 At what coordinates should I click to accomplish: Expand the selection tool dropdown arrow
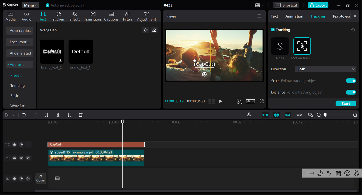coord(14,115)
